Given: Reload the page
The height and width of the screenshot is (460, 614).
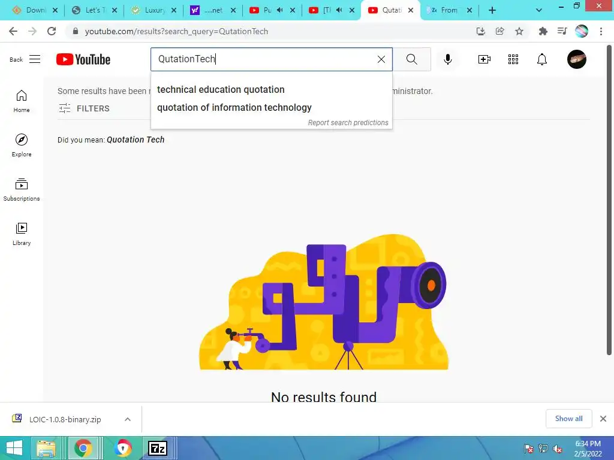Looking at the screenshot, I should click(52, 31).
